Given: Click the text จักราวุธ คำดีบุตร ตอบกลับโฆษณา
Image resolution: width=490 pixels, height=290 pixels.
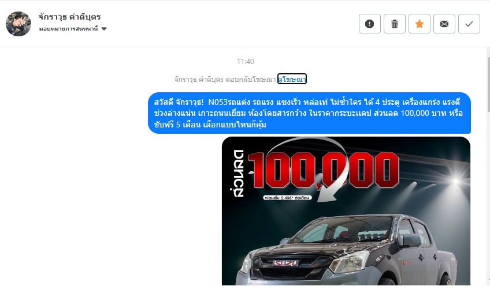Looking at the screenshot, I should click(x=225, y=80).
